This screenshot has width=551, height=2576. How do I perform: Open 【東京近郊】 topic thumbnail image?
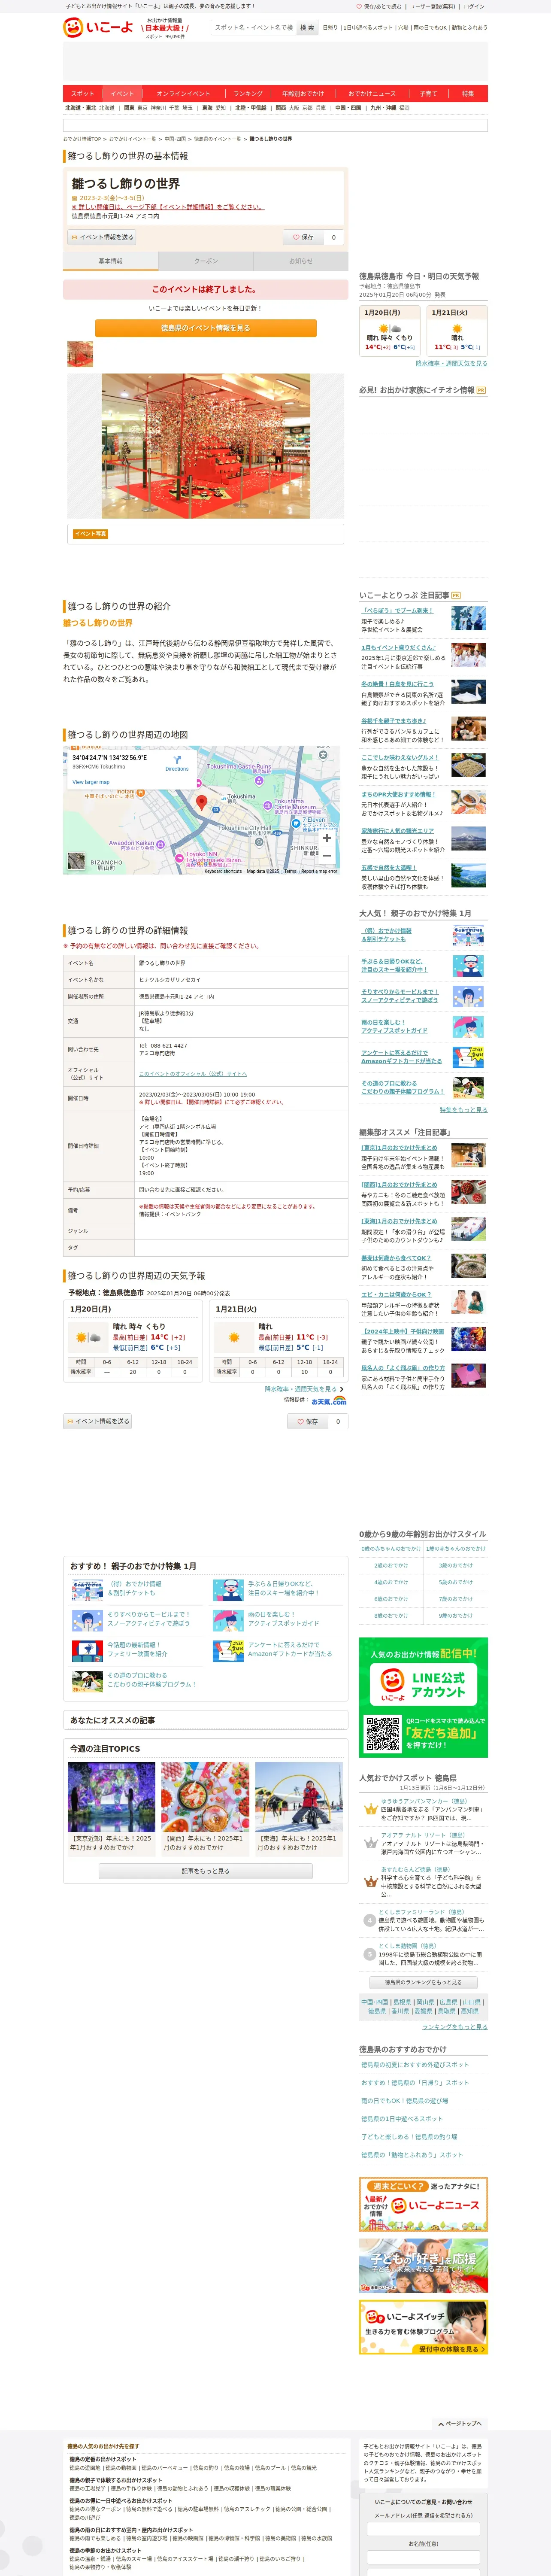(111, 1797)
